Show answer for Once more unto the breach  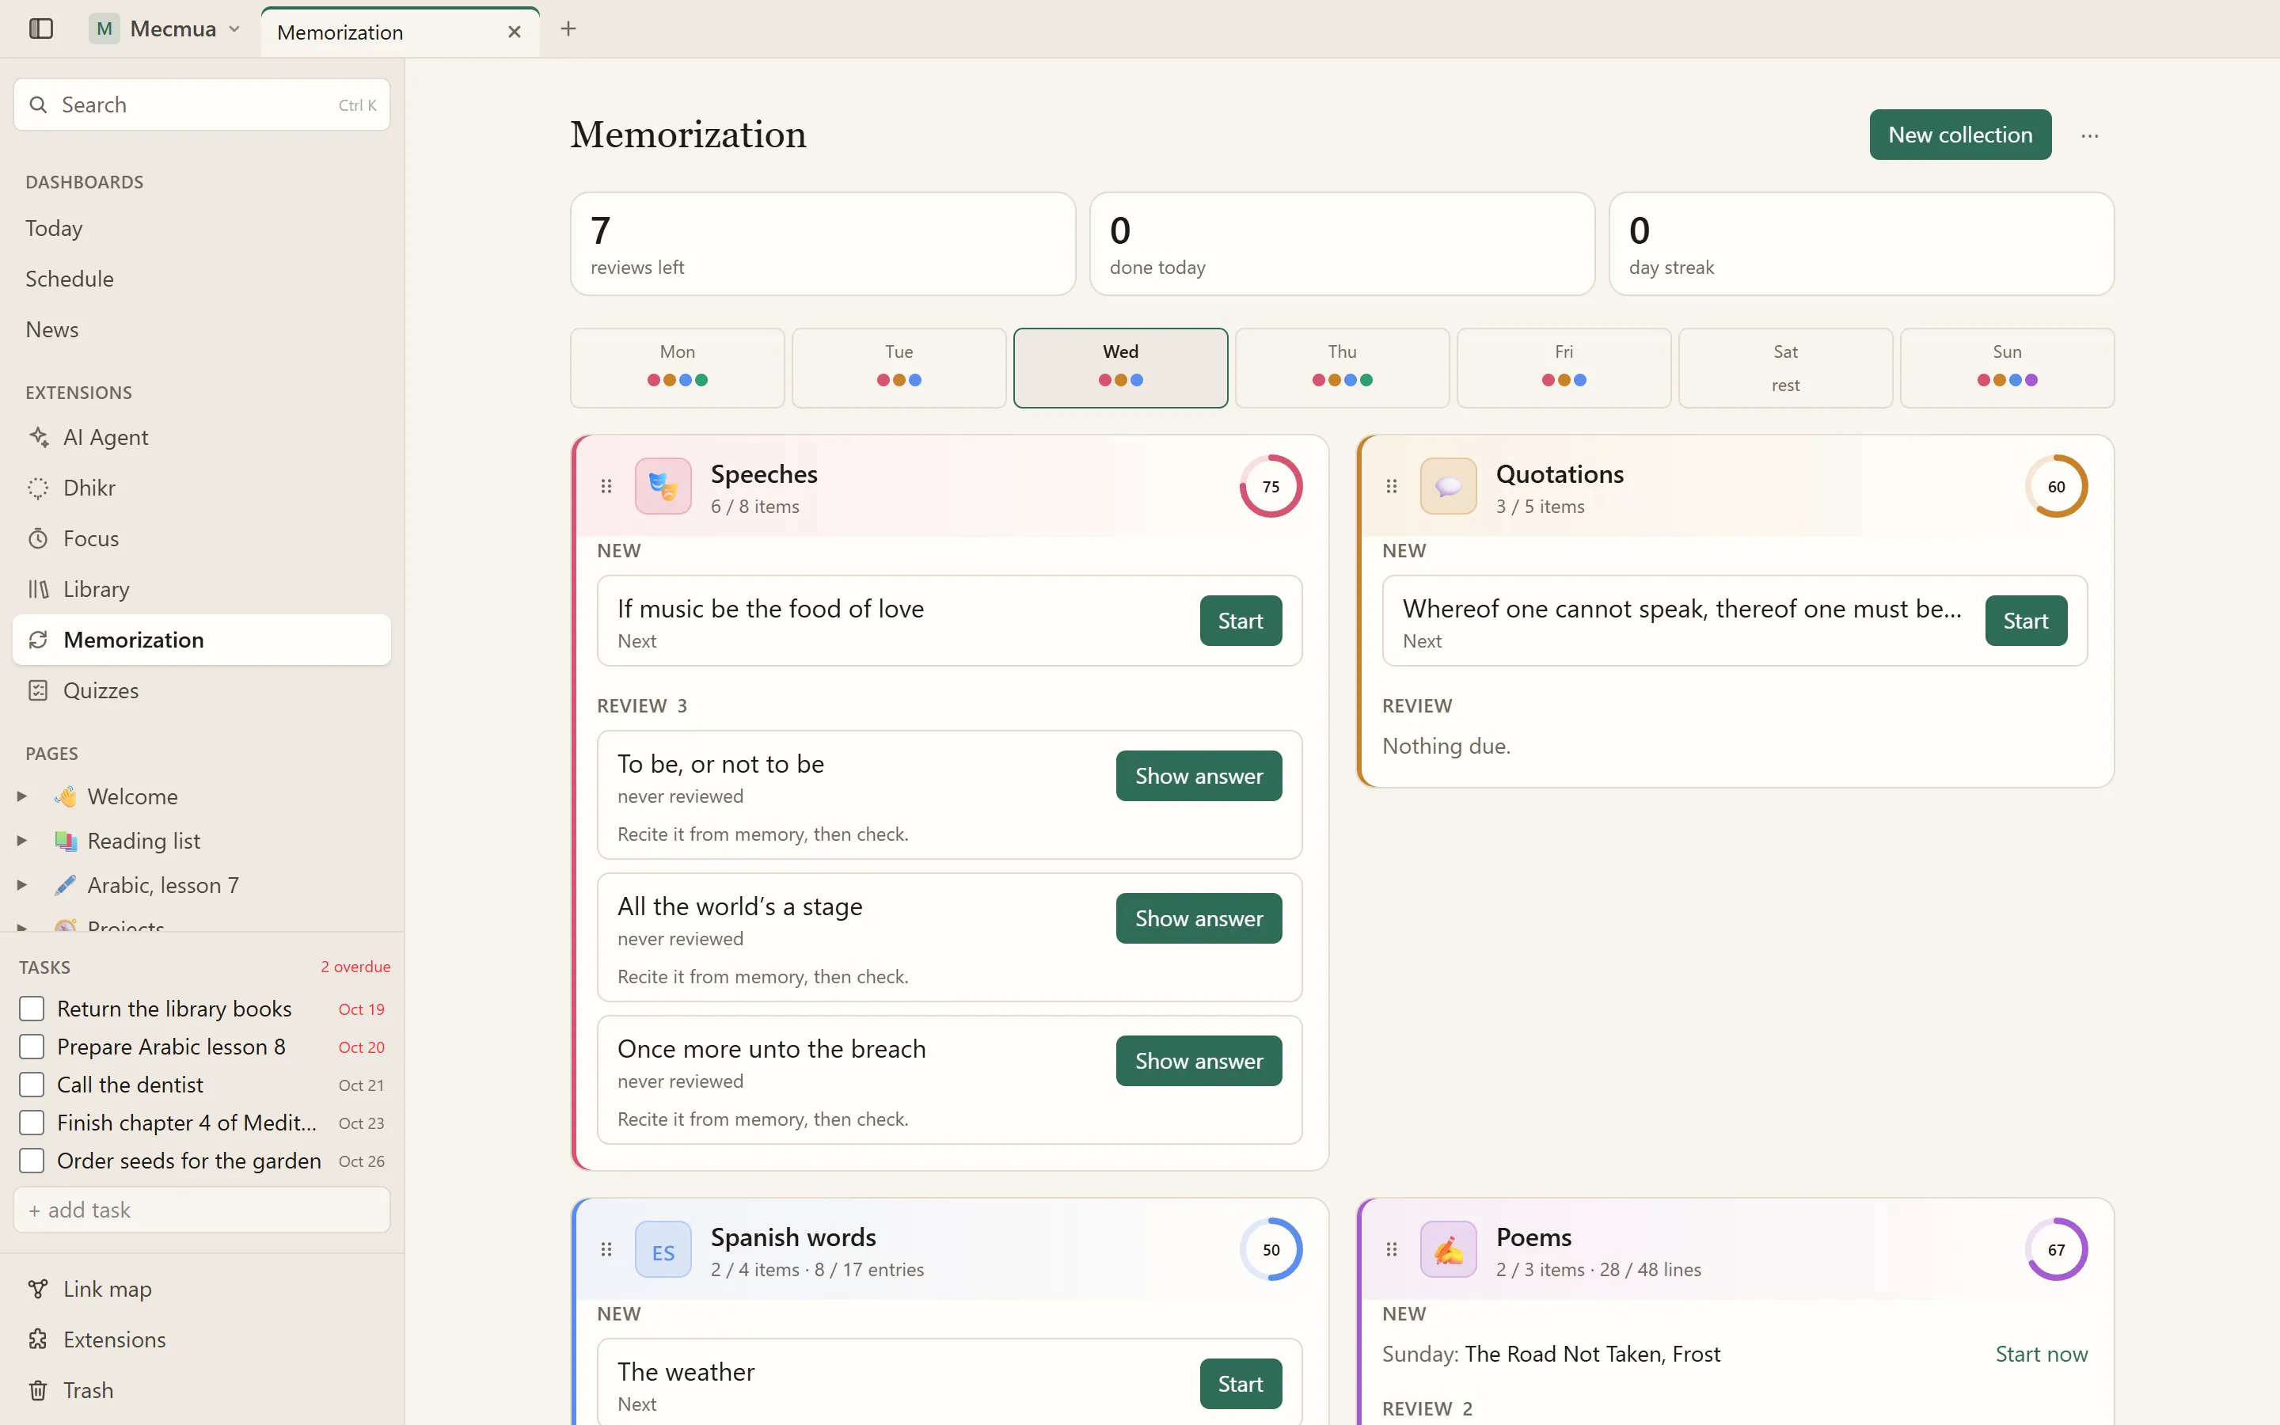1199,1060
